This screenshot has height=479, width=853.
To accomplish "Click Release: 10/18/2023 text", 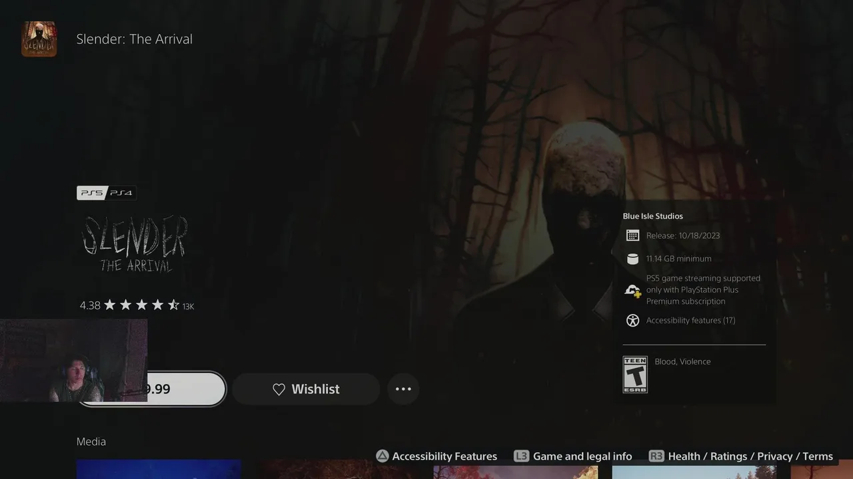I will point(683,236).
